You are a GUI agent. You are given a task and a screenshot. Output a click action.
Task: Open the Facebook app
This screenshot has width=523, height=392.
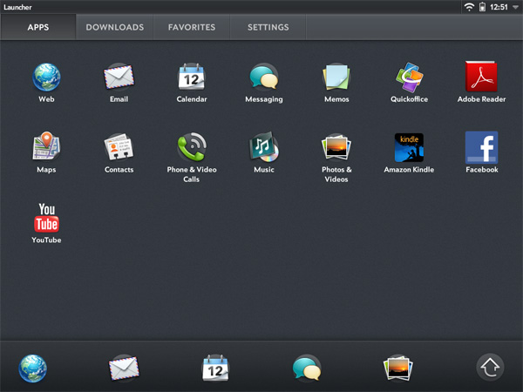point(481,147)
